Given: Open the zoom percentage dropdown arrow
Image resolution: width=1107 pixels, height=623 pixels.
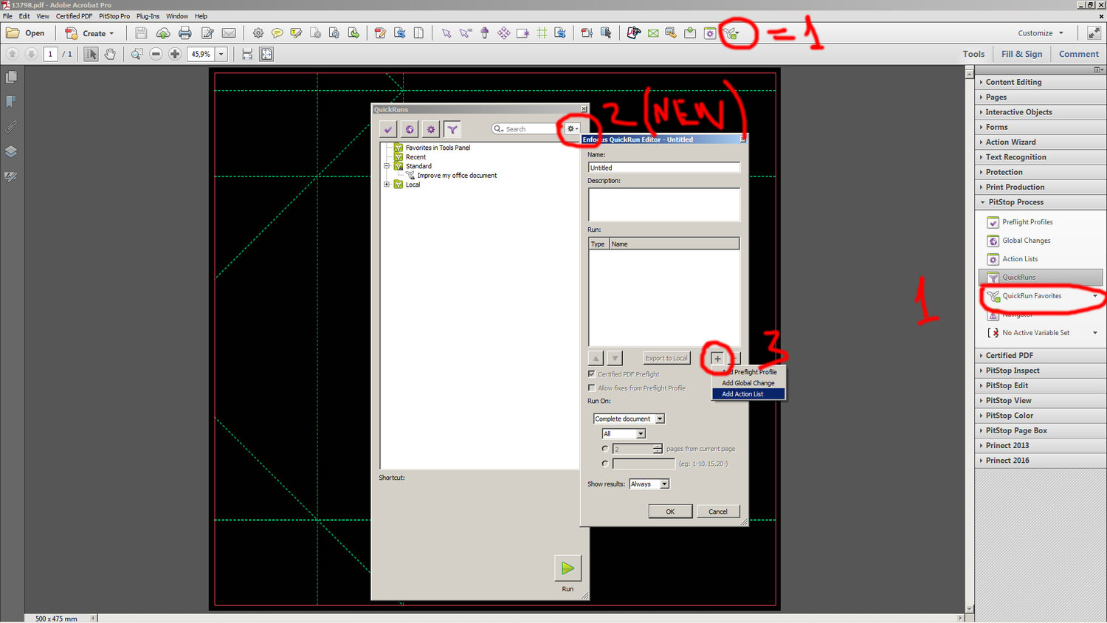Looking at the screenshot, I should pyautogui.click(x=221, y=54).
